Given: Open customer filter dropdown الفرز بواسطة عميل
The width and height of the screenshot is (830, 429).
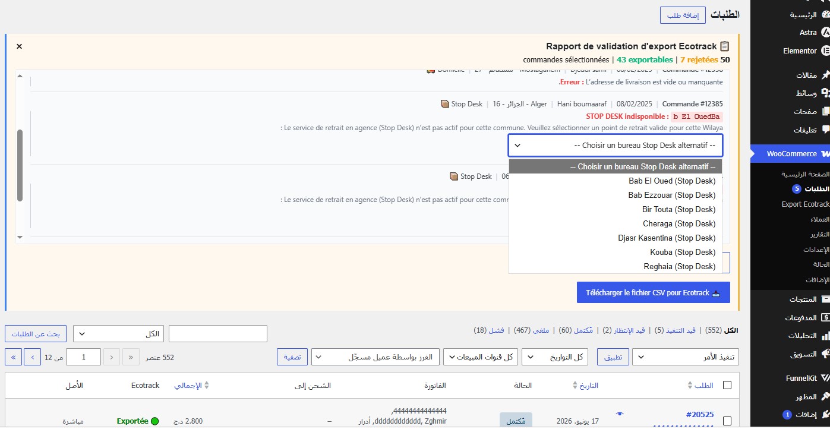Looking at the screenshot, I should (x=375, y=357).
